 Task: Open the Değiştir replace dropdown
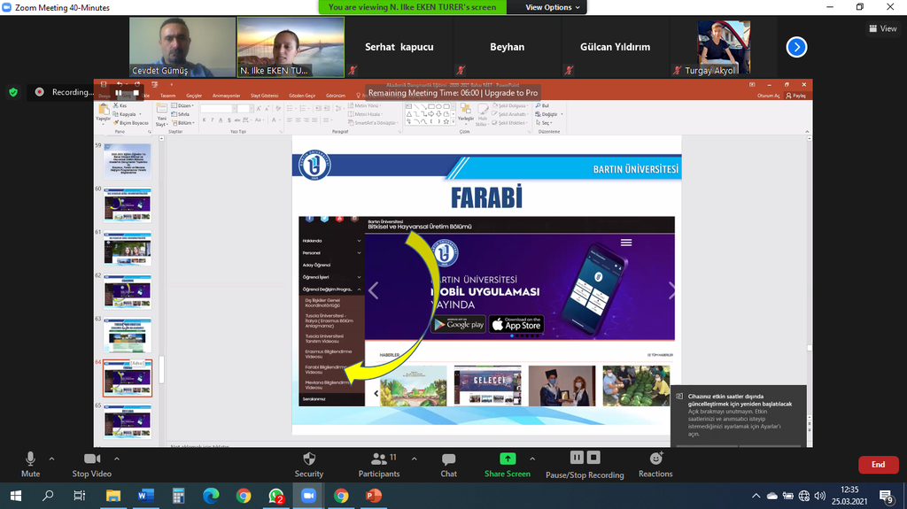549,114
